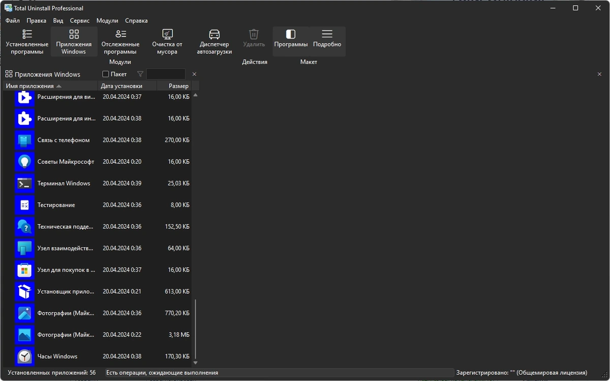Select the Часы Windows name text
This screenshot has width=610, height=381.
point(57,357)
